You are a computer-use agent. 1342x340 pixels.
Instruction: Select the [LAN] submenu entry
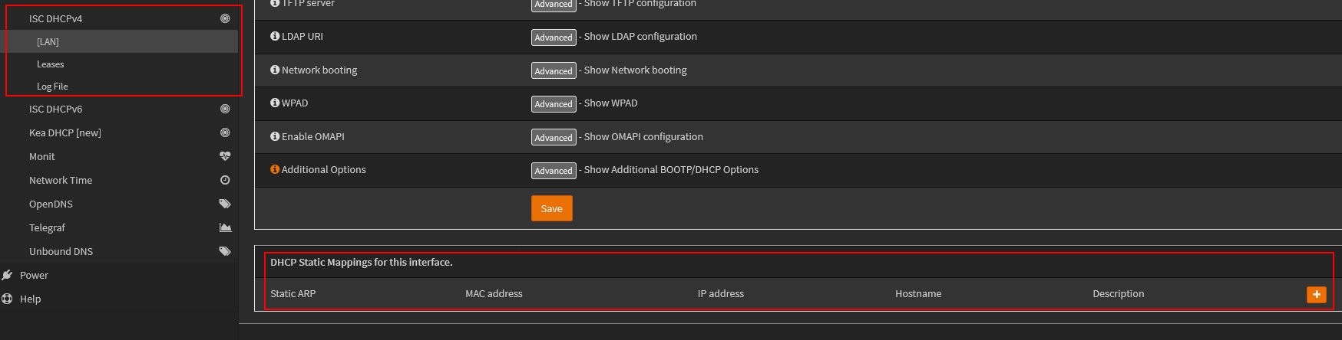(x=119, y=41)
